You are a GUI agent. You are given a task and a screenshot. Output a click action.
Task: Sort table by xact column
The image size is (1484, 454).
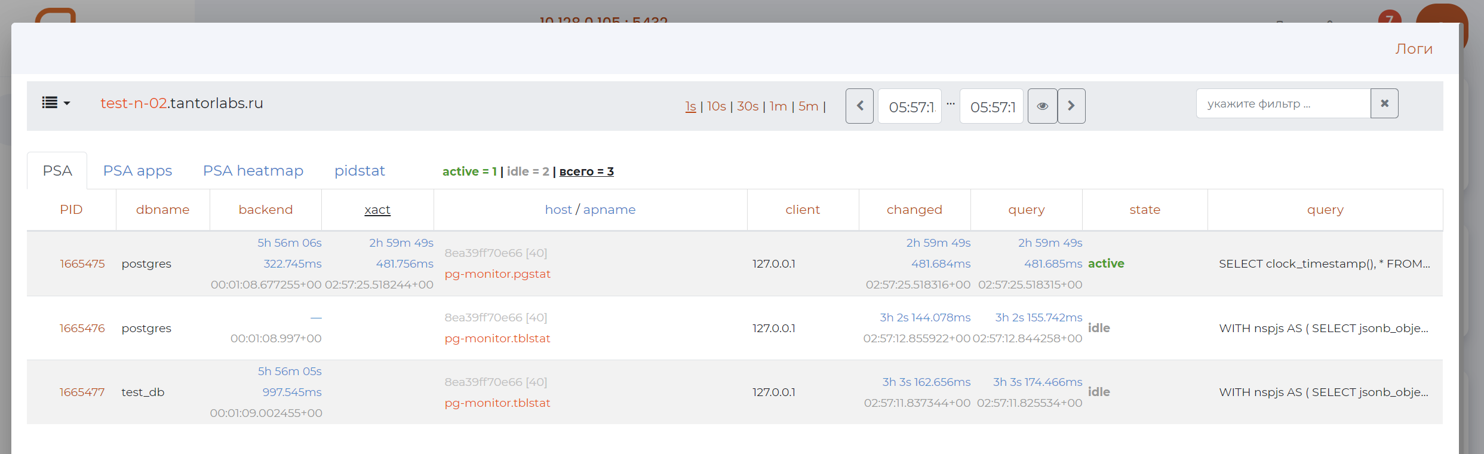pos(377,210)
